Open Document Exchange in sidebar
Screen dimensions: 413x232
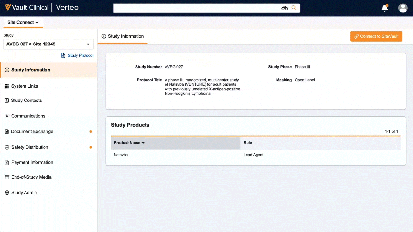32,131
